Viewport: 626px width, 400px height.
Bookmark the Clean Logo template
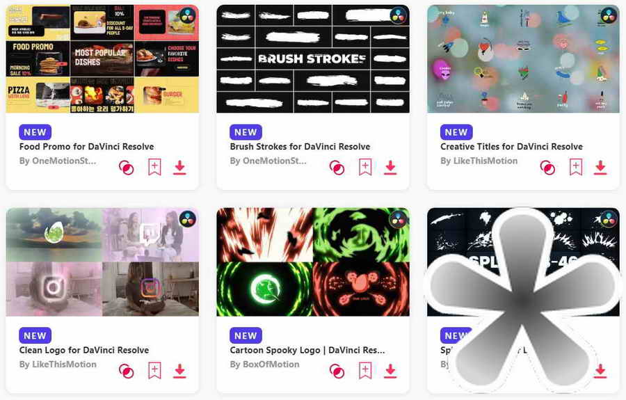[154, 371]
